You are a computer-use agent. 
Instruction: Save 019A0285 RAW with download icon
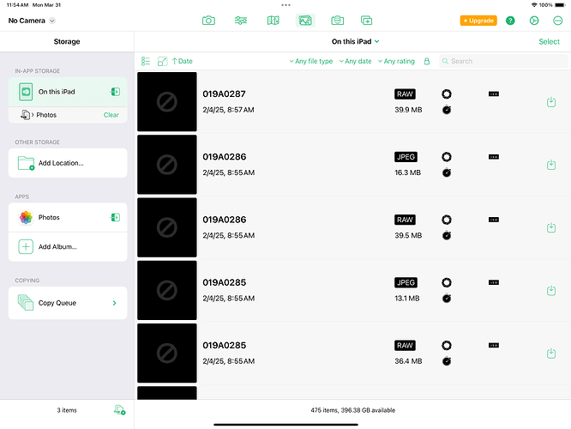[551, 353]
